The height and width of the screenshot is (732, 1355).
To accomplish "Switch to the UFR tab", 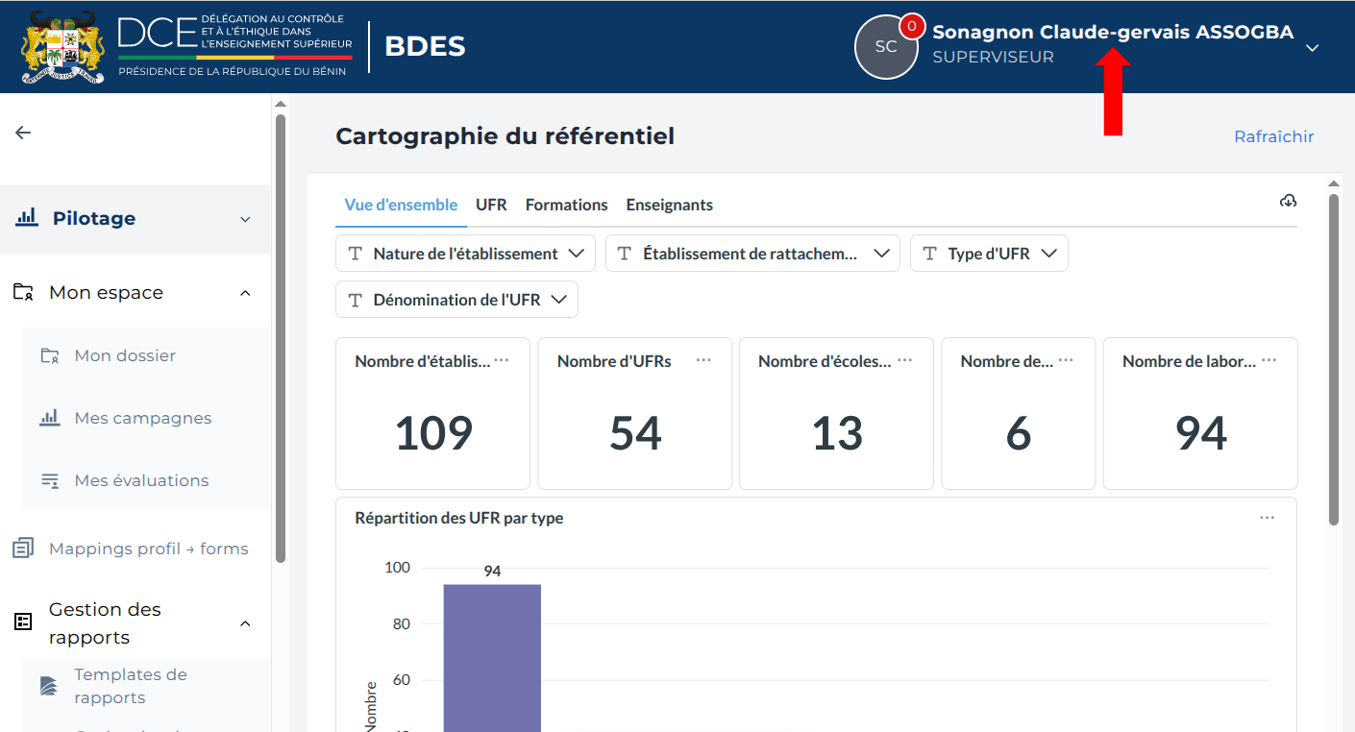I will (491, 205).
